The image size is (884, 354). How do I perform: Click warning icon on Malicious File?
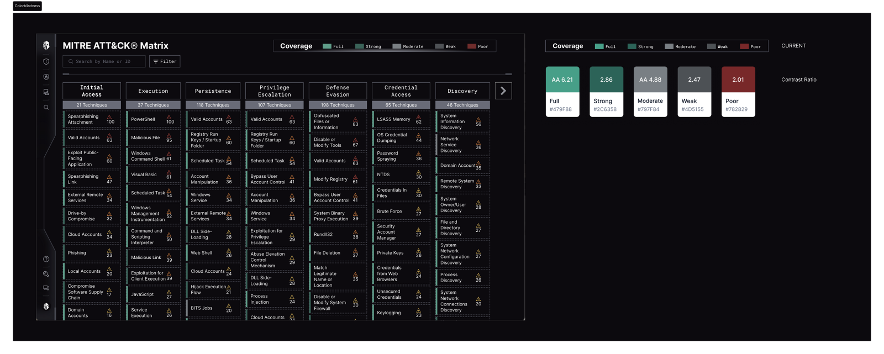(169, 135)
